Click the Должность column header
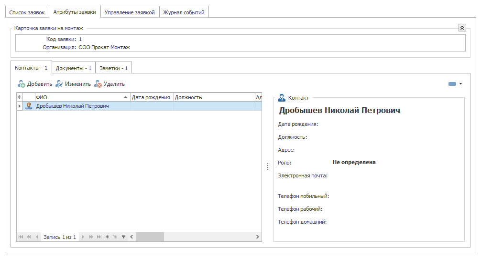This screenshot has width=481, height=258. pos(214,97)
